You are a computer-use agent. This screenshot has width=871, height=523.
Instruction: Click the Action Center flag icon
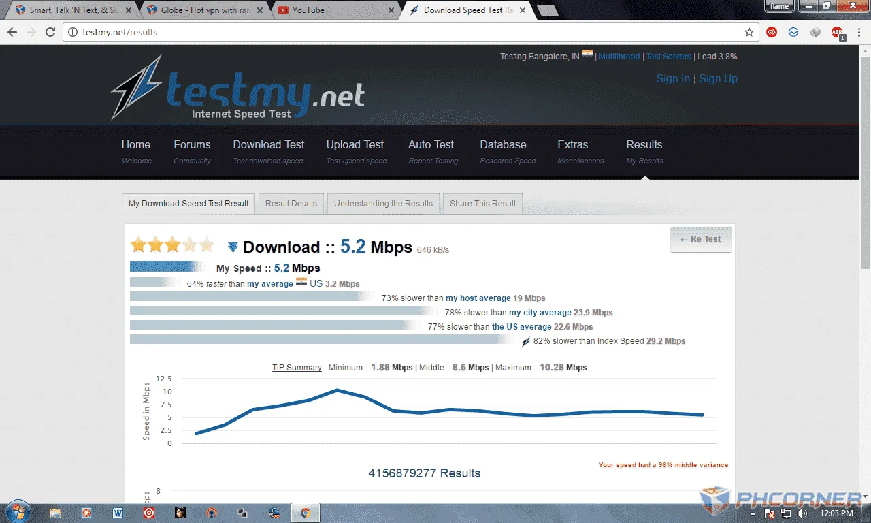pyautogui.click(x=769, y=513)
